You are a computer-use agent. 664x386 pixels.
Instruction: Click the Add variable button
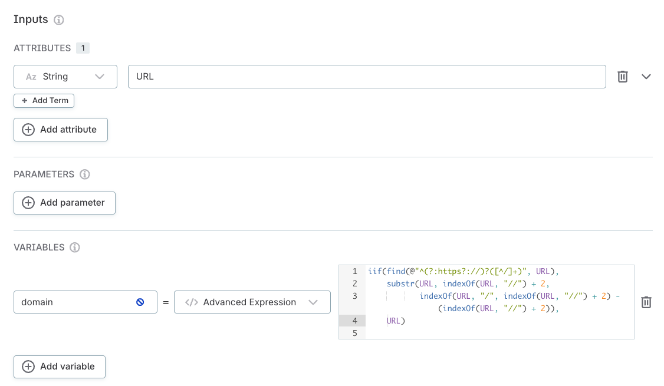(x=59, y=367)
